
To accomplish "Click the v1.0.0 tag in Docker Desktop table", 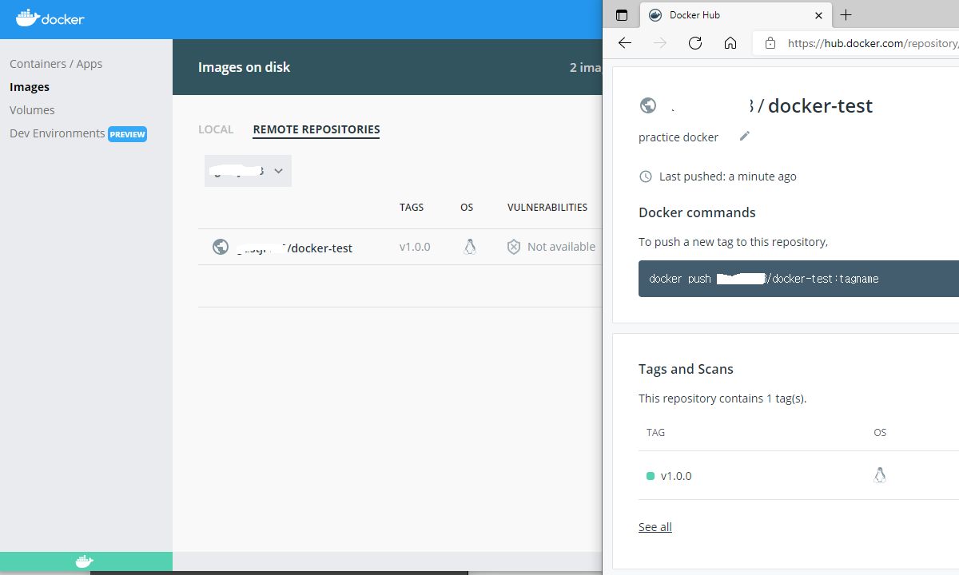I will (415, 247).
